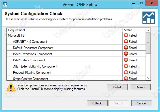Select the .NET Extensibility 4.5 Component row
The image size is (160, 112).
point(76,66)
